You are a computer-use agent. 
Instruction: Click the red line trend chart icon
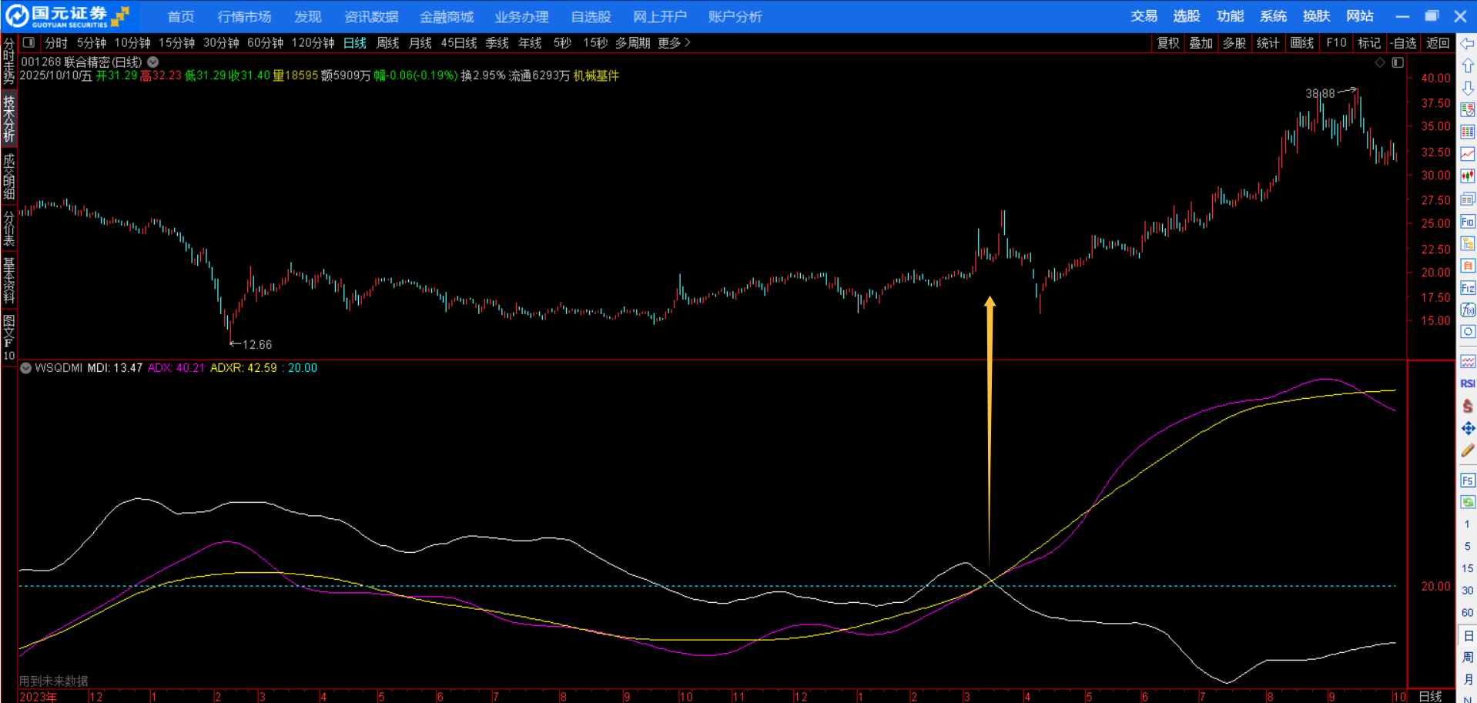[1468, 154]
